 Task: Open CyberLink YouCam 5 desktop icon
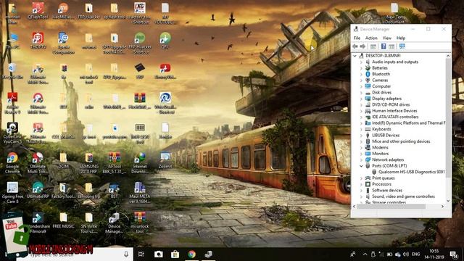pyautogui.click(x=12, y=133)
